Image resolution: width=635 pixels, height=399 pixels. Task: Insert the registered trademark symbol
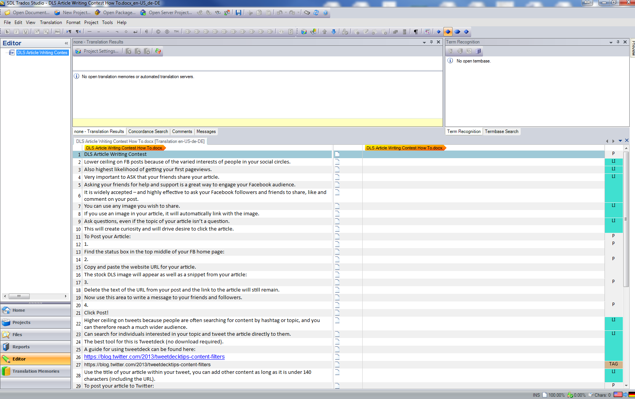(x=167, y=32)
